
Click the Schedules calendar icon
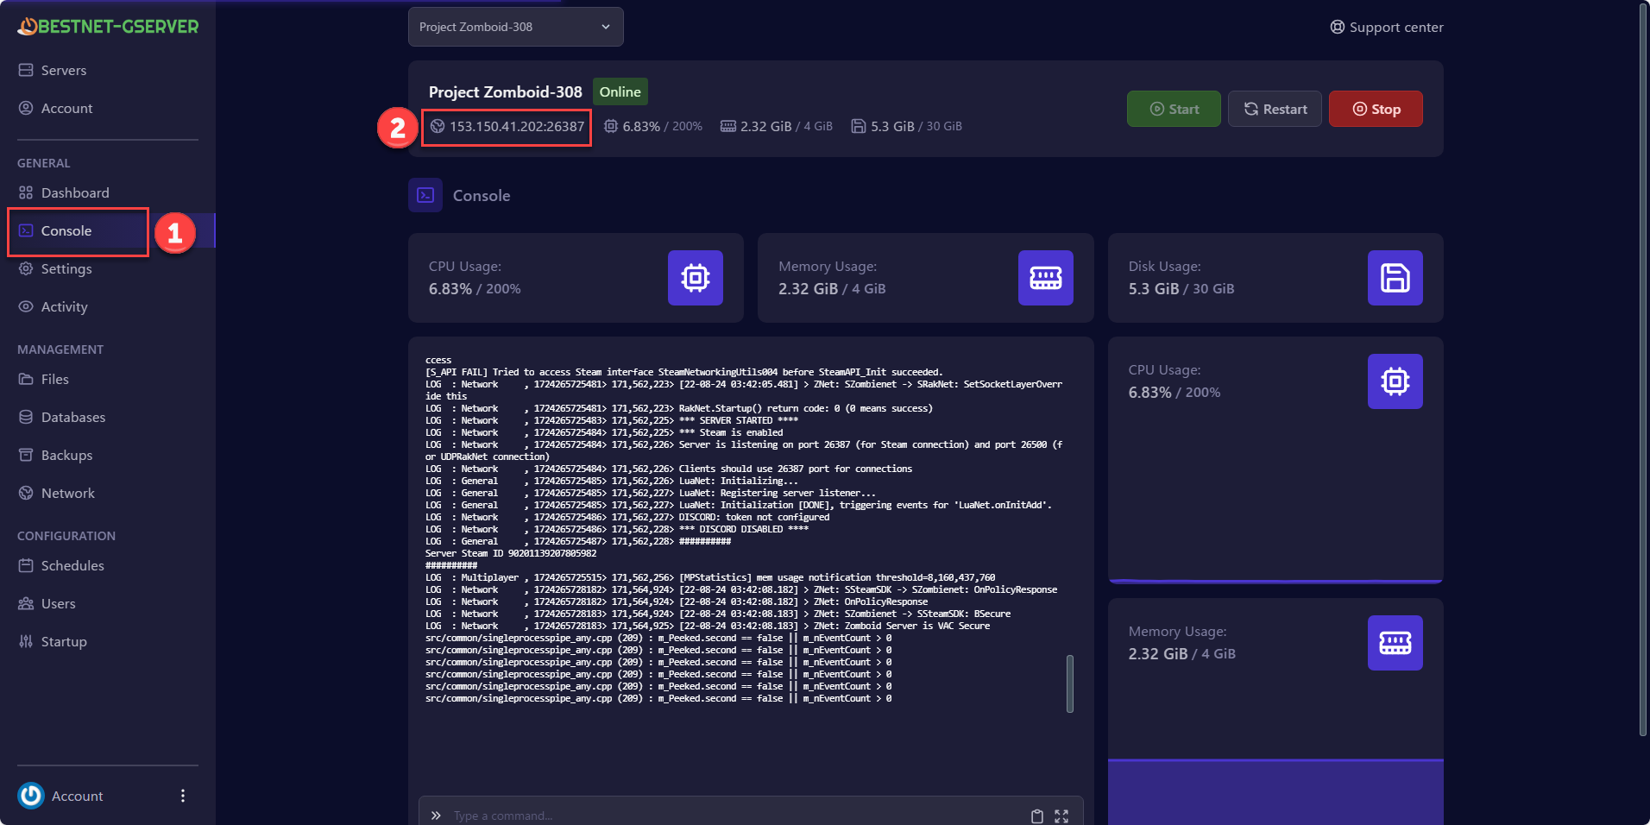pyautogui.click(x=26, y=565)
